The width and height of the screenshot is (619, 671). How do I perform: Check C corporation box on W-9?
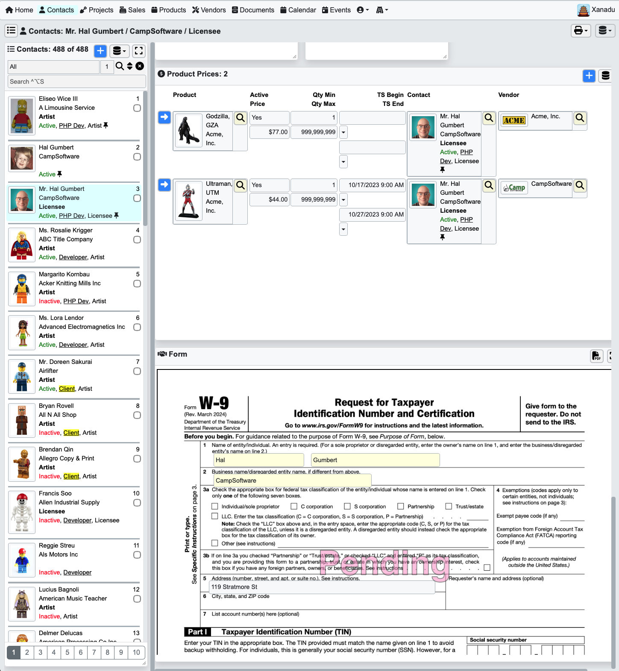click(294, 507)
